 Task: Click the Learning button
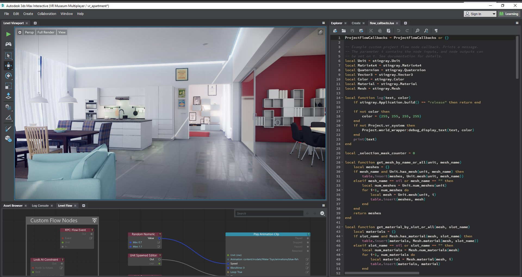click(x=509, y=14)
